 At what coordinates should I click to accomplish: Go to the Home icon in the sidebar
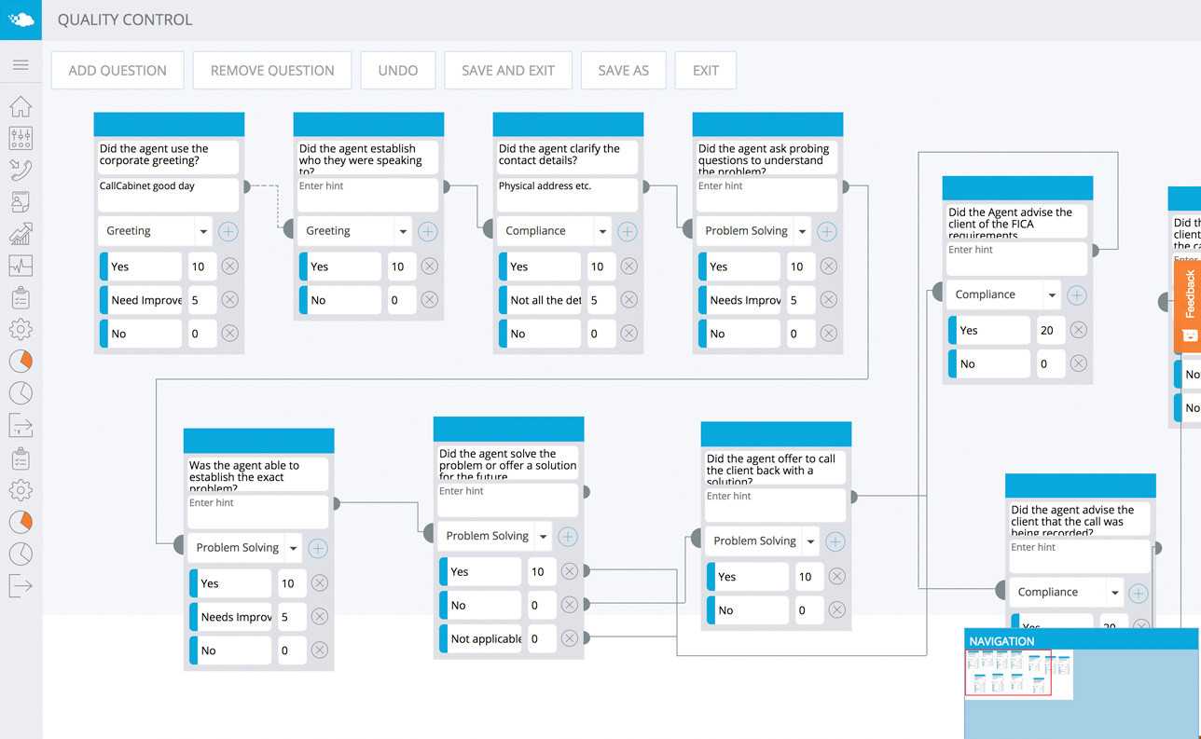(21, 106)
